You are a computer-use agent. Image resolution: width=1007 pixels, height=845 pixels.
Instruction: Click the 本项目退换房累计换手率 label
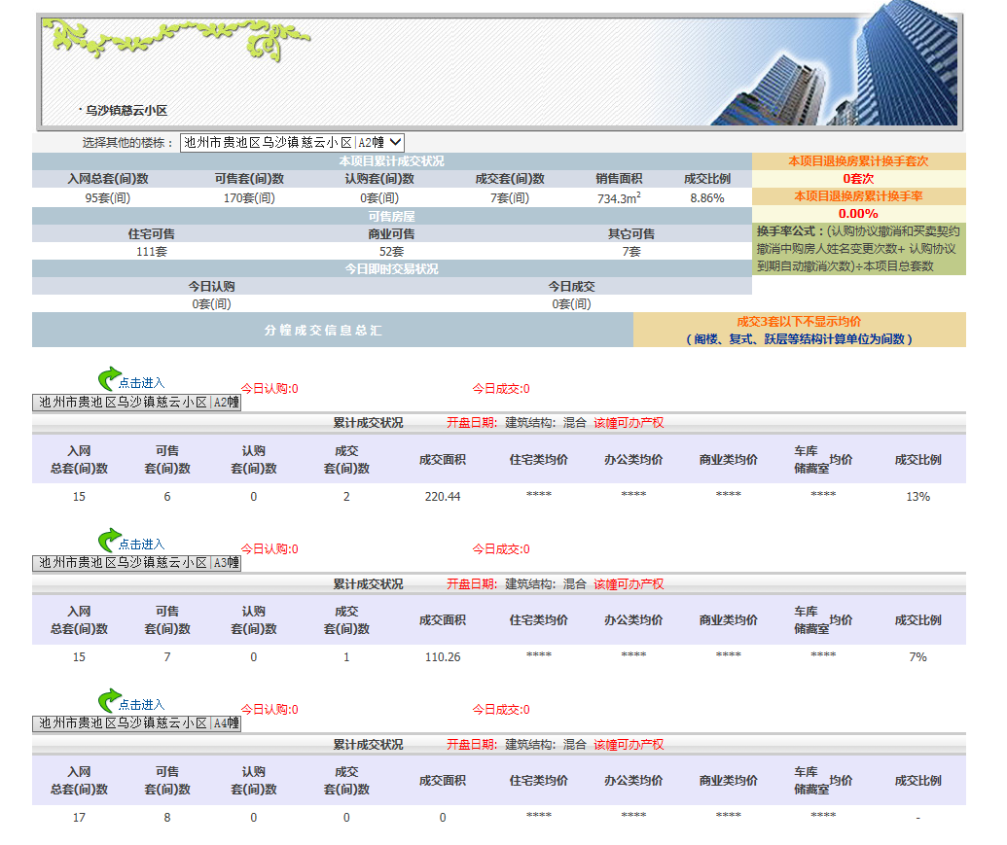(859, 196)
